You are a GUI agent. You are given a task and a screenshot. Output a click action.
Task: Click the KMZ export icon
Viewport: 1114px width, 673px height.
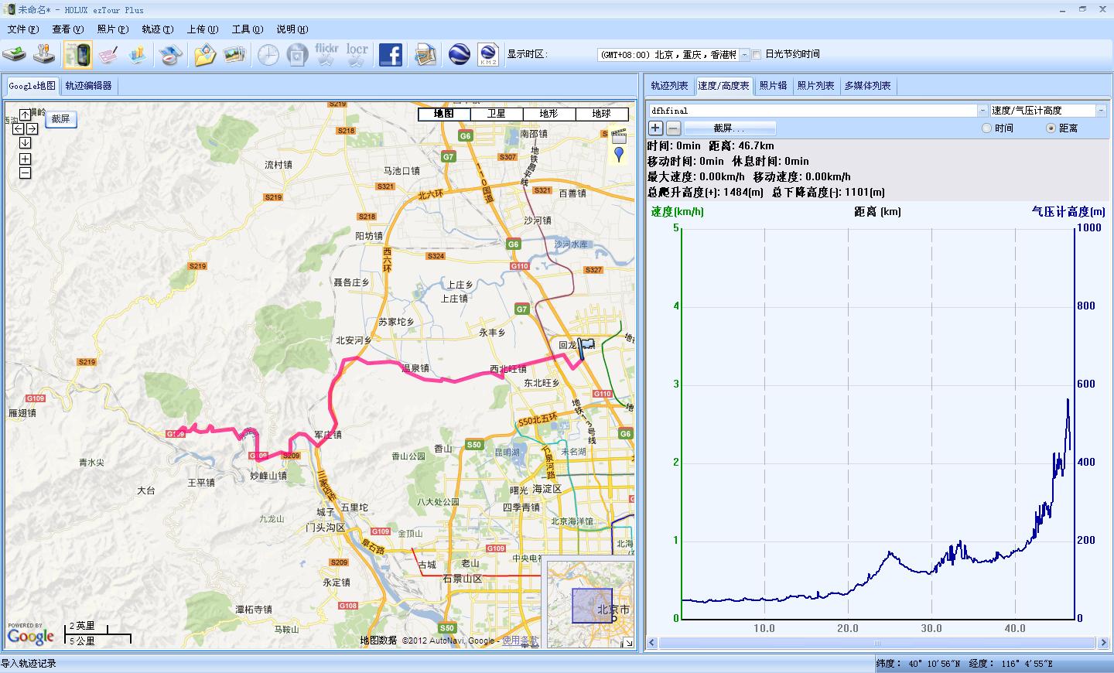coord(488,55)
